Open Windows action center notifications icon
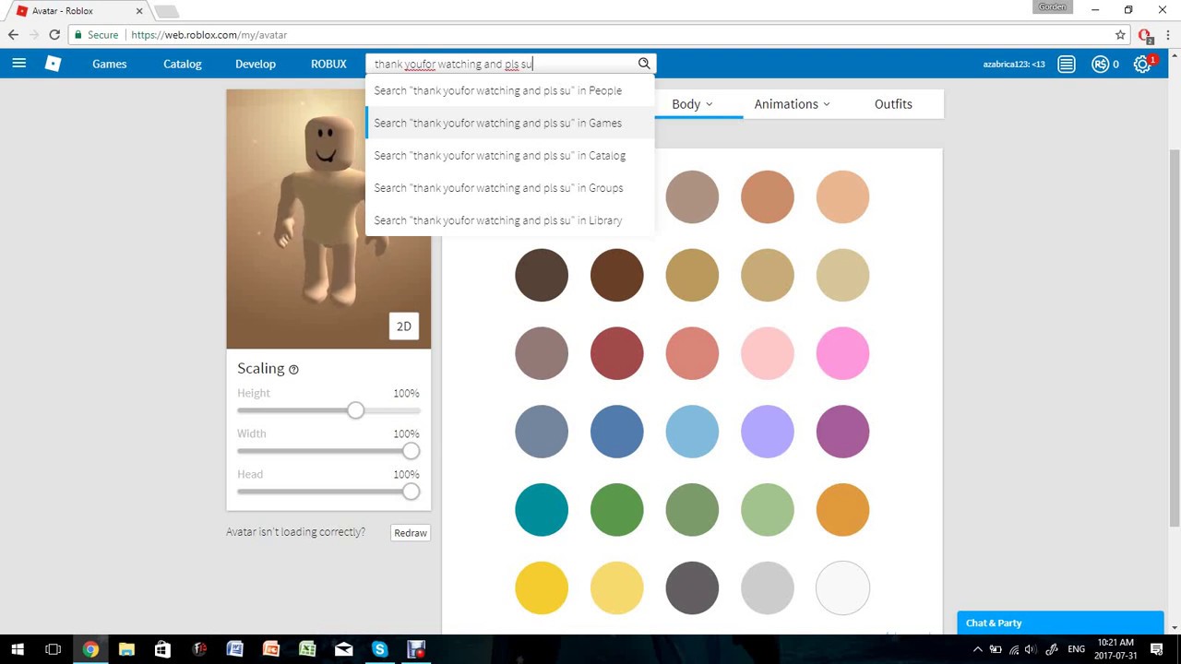The width and height of the screenshot is (1181, 664). pyautogui.click(x=1157, y=649)
